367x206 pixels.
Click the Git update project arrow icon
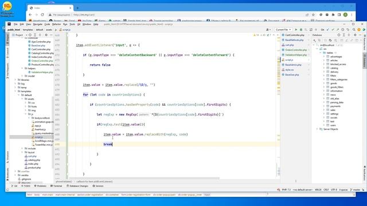coord(327,30)
